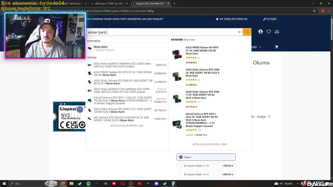The height and width of the screenshot is (187, 333).
Task: Open the weather widget showing 4°C Bulutlu
Action: 284,184
